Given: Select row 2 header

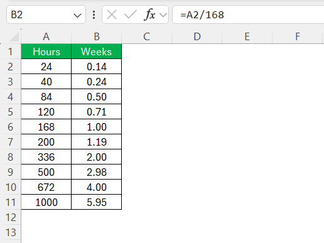Looking at the screenshot, I should coord(11,67).
